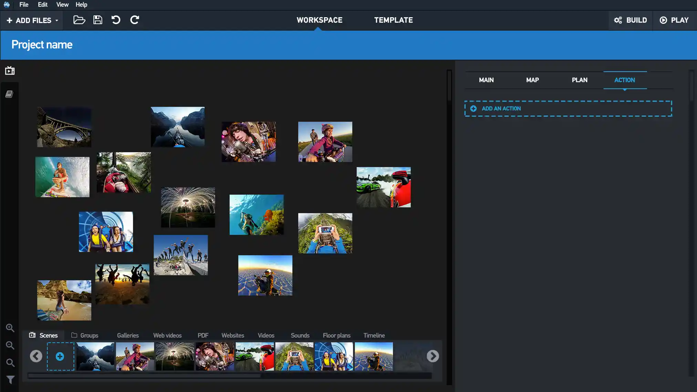Click the Undo arrow icon
The height and width of the screenshot is (392, 697).
coord(116,20)
